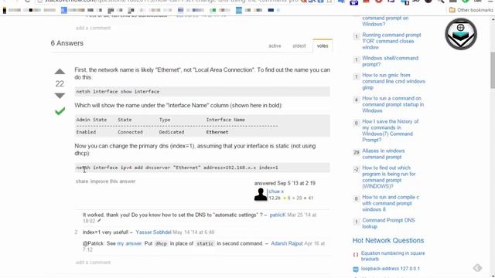495x278 pixels.
Task: Follow the 'my answer' link in comment
Action: pos(129,244)
